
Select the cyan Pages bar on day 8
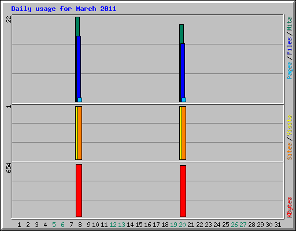80,100
